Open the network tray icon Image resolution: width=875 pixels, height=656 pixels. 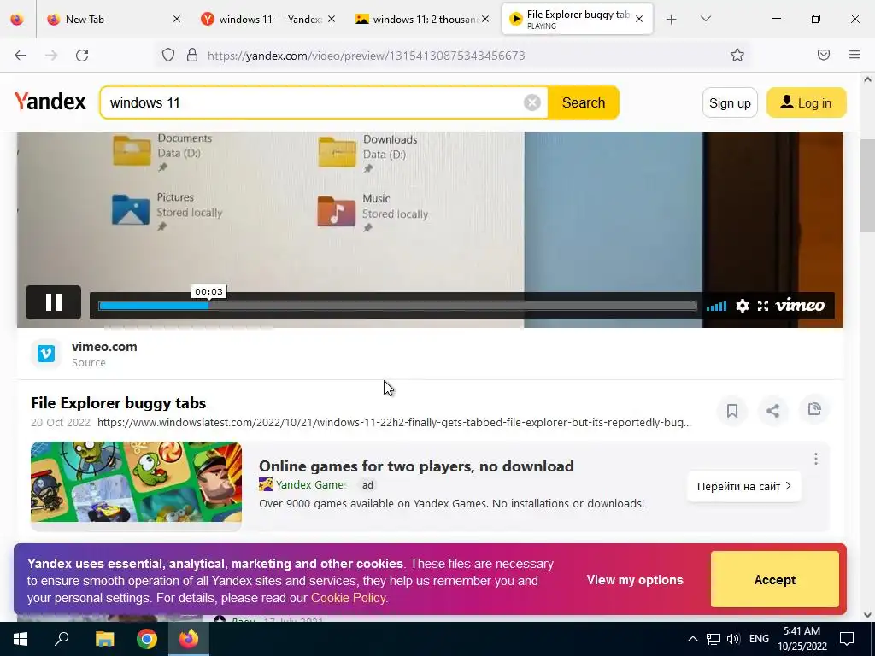[714, 639]
